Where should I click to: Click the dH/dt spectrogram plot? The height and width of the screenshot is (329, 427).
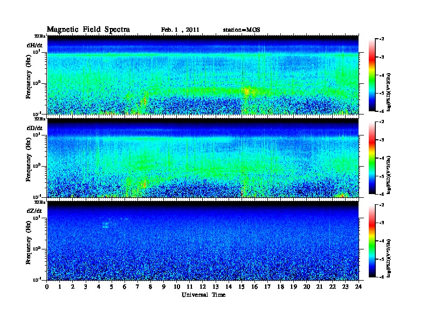[203, 75]
